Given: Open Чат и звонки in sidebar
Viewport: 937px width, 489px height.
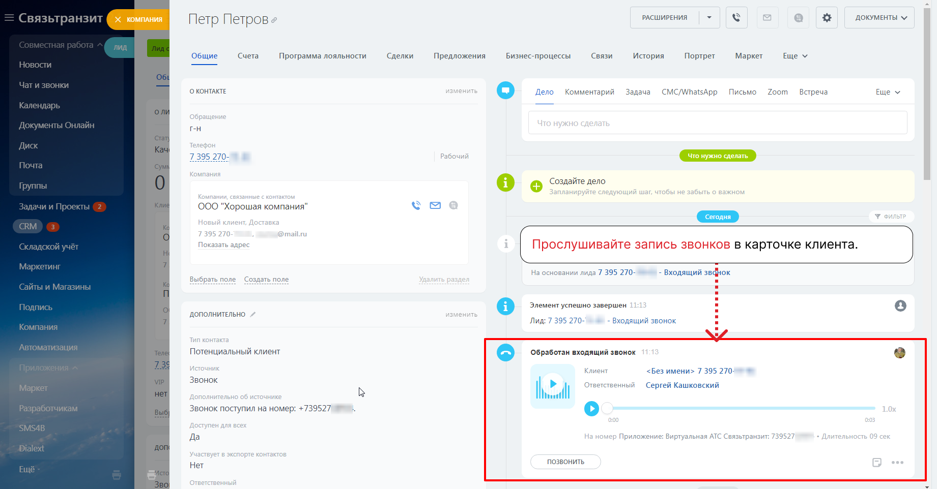Looking at the screenshot, I should click(x=44, y=85).
